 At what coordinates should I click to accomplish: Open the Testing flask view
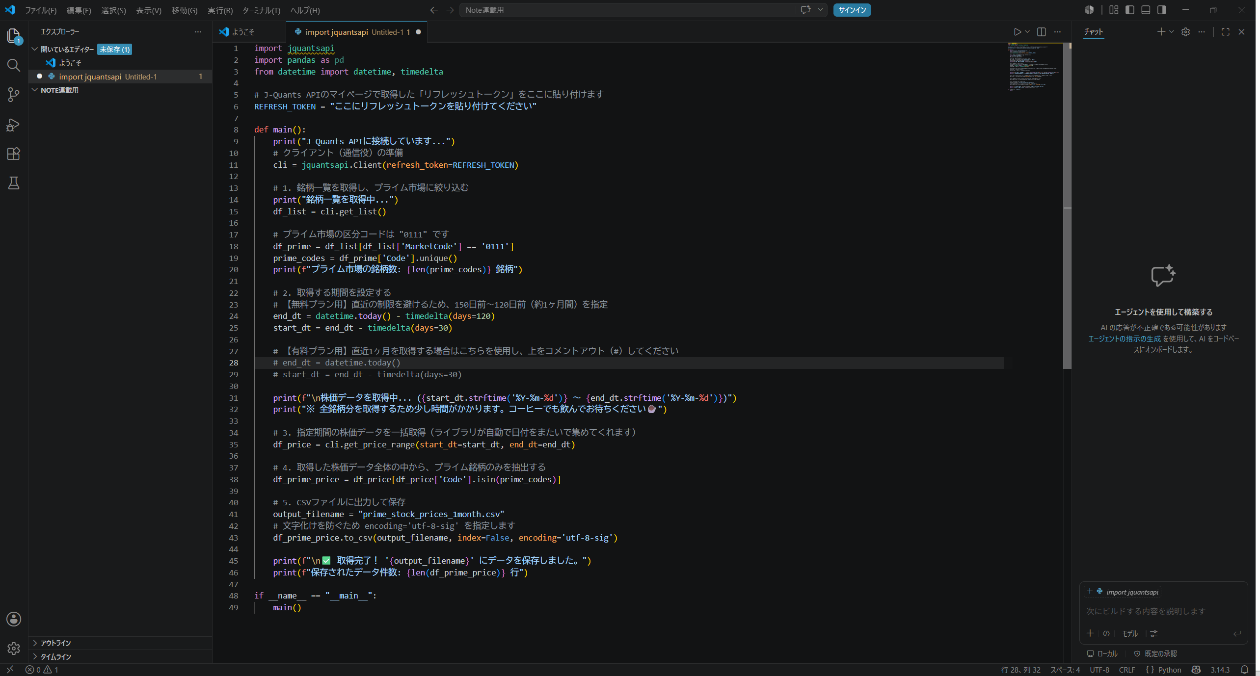point(14,183)
